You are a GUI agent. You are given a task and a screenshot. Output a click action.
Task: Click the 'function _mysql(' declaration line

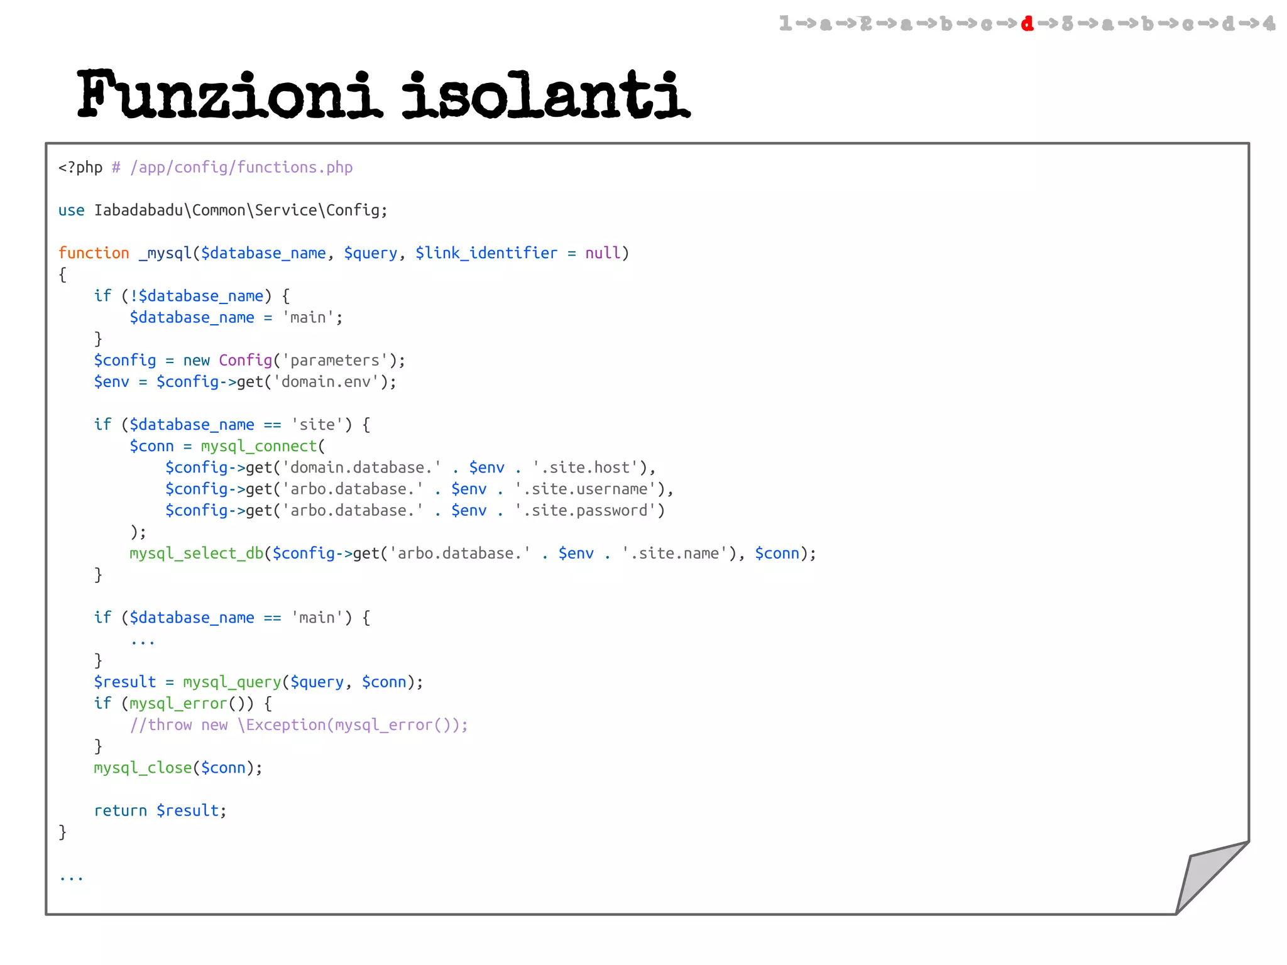[344, 253]
